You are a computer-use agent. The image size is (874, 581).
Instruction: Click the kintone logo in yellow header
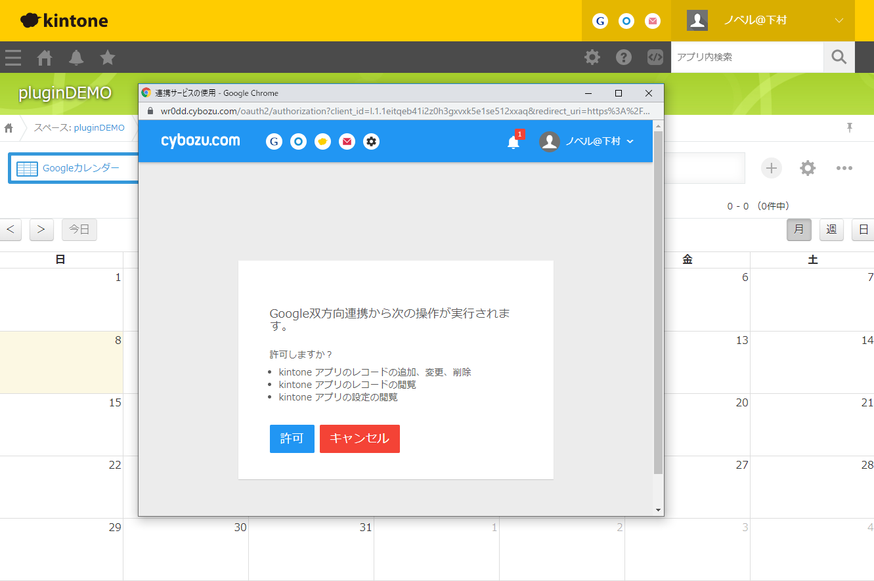(x=64, y=20)
